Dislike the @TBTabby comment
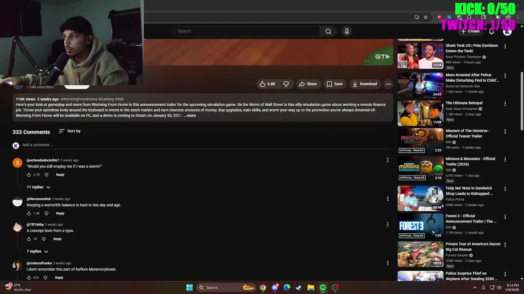The width and height of the screenshot is (524, 294). [44, 239]
